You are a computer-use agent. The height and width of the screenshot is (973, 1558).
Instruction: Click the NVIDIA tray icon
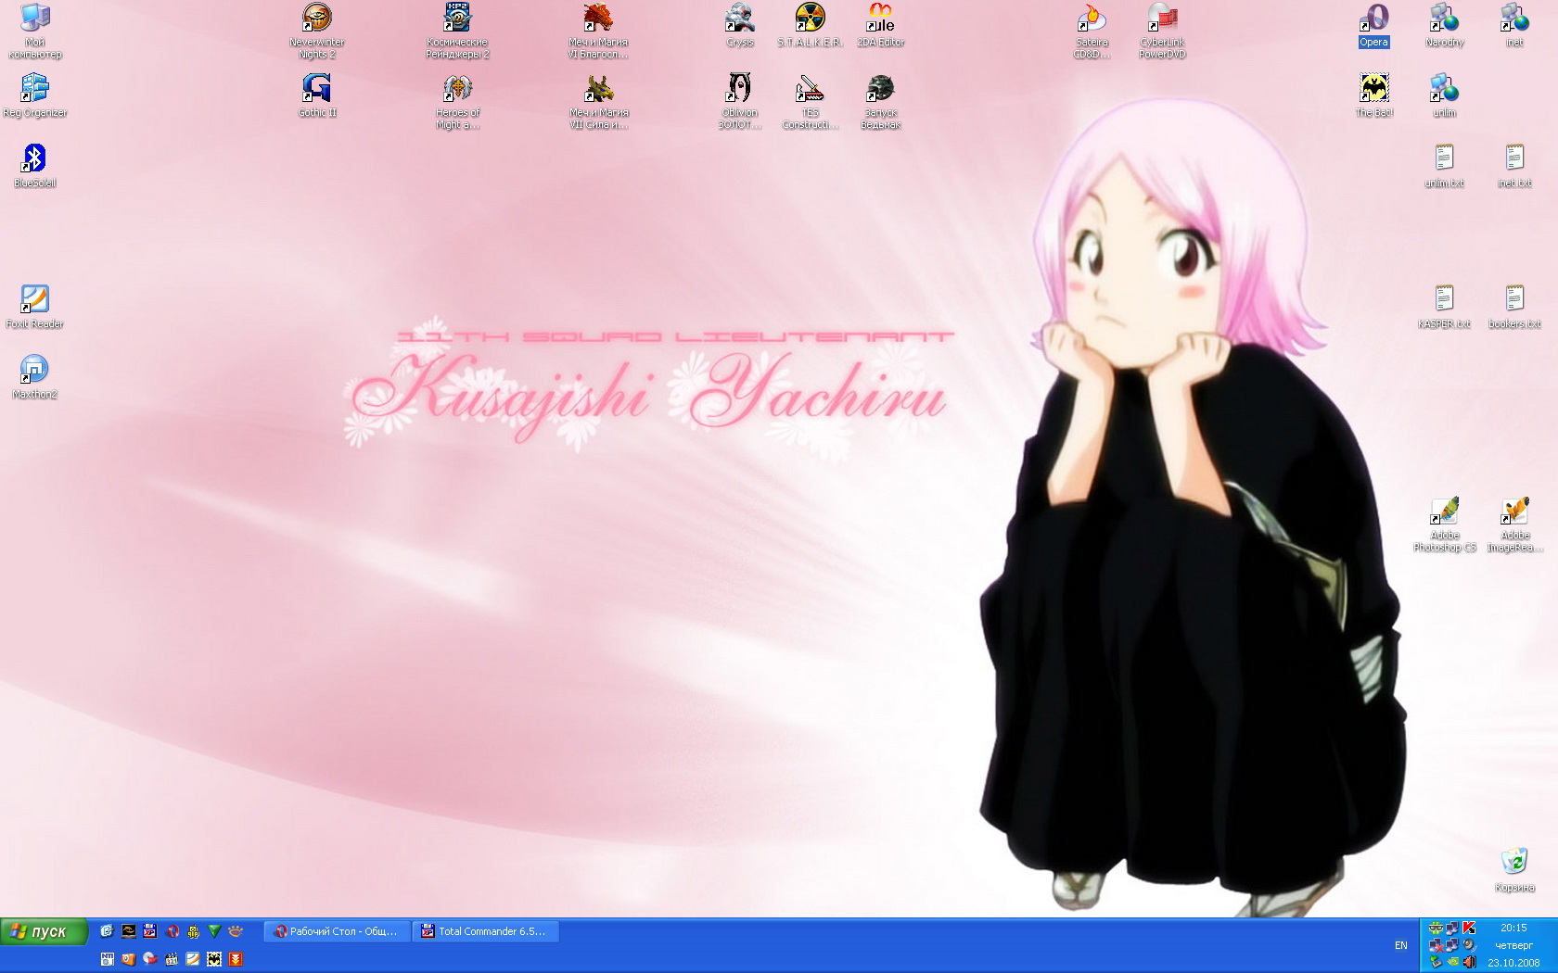(x=1452, y=962)
